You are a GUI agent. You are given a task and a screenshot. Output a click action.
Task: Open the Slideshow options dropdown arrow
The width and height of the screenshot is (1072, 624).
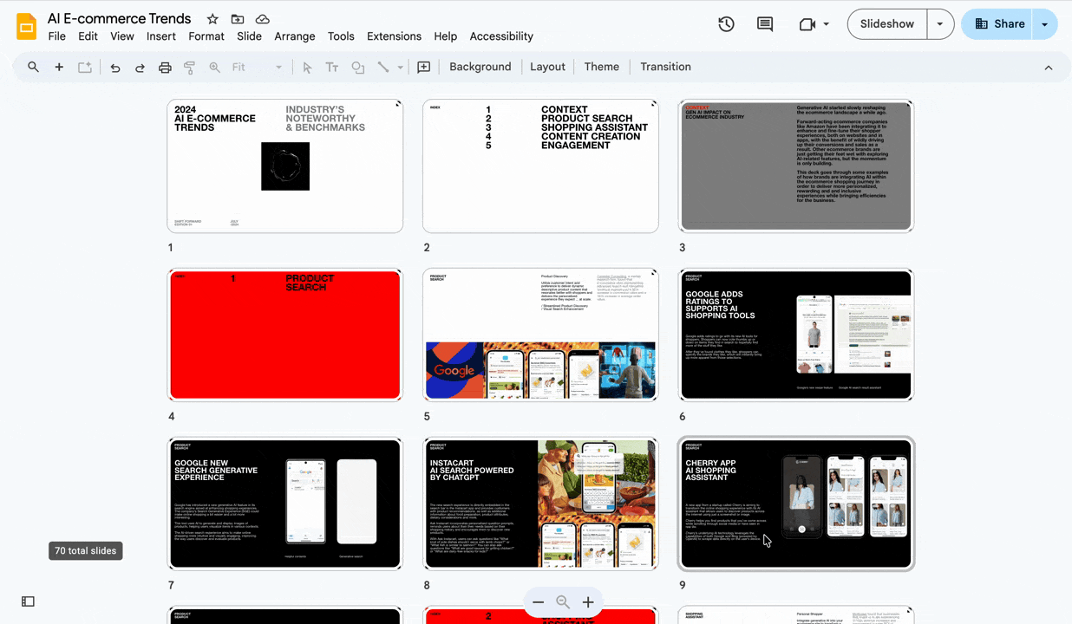pyautogui.click(x=940, y=24)
